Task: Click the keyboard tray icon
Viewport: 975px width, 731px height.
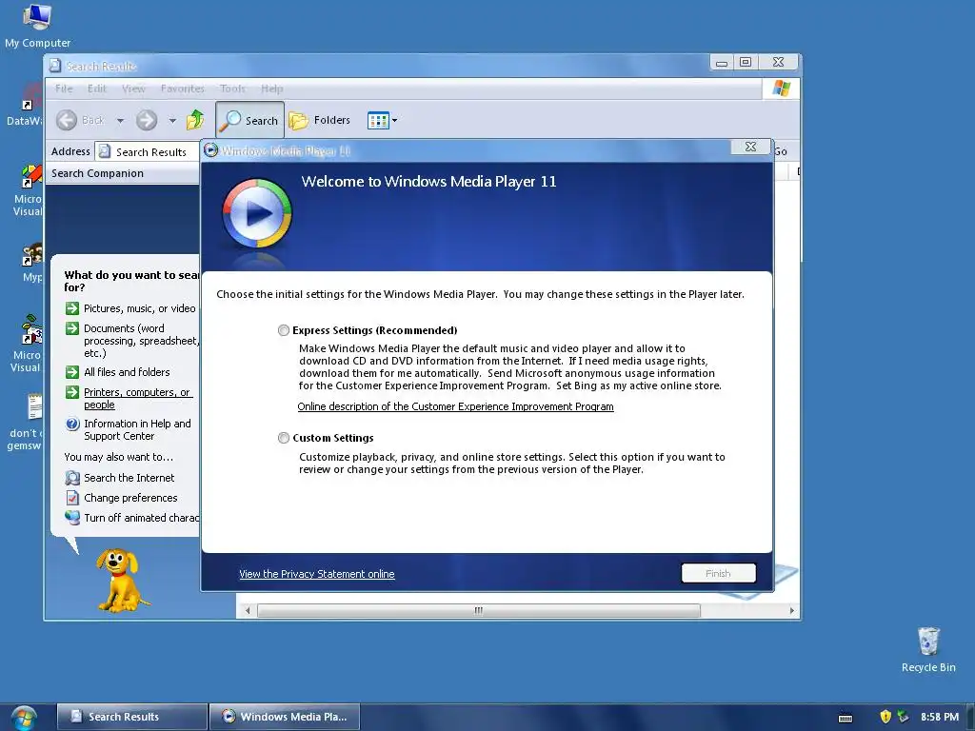Action: click(x=846, y=718)
